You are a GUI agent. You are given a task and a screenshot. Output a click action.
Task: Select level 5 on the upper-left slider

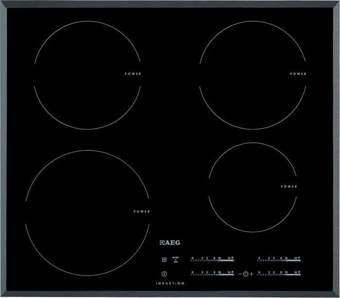(x=207, y=258)
